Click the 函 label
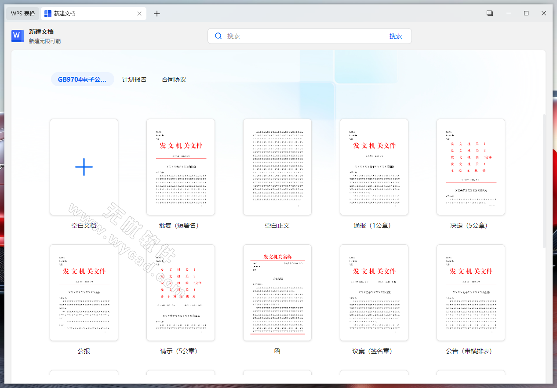Image resolution: width=557 pixels, height=388 pixels. coord(277,351)
